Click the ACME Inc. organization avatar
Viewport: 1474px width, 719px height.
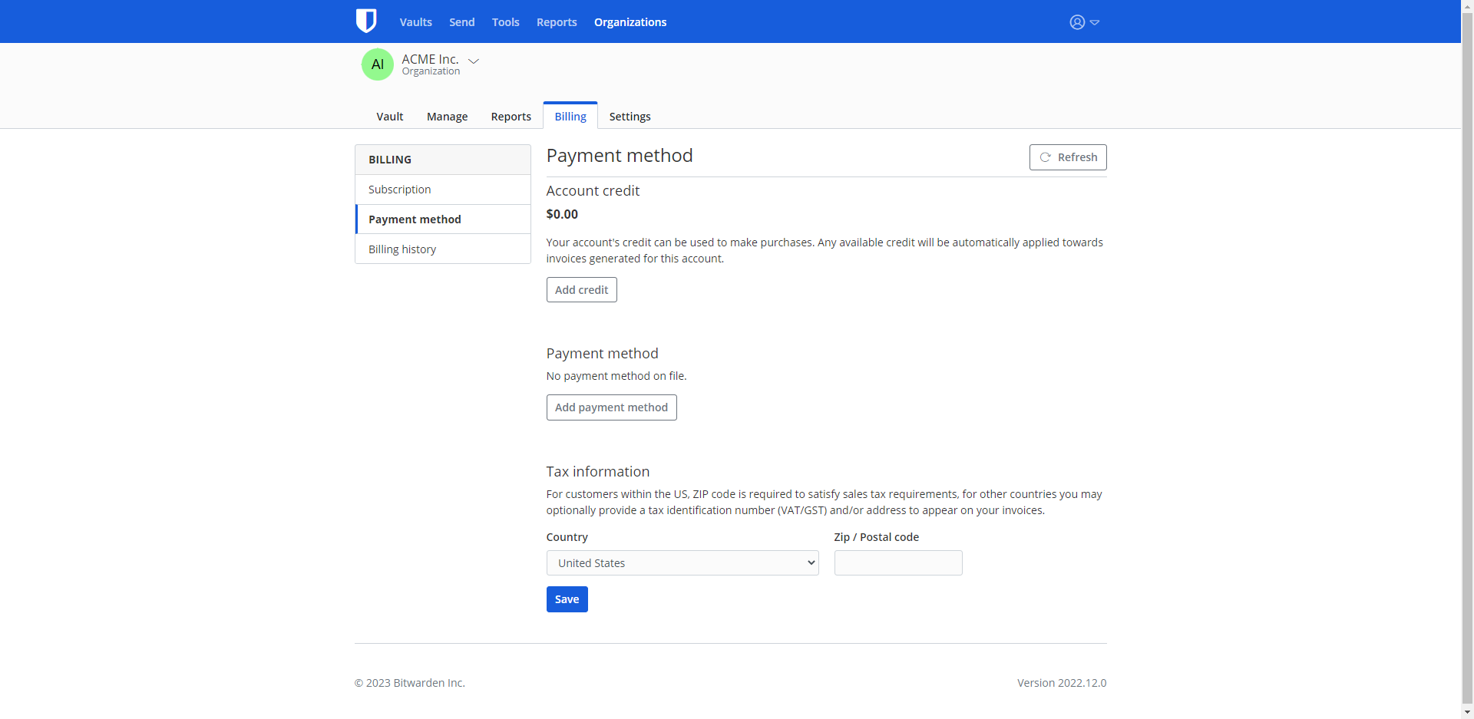[378, 64]
